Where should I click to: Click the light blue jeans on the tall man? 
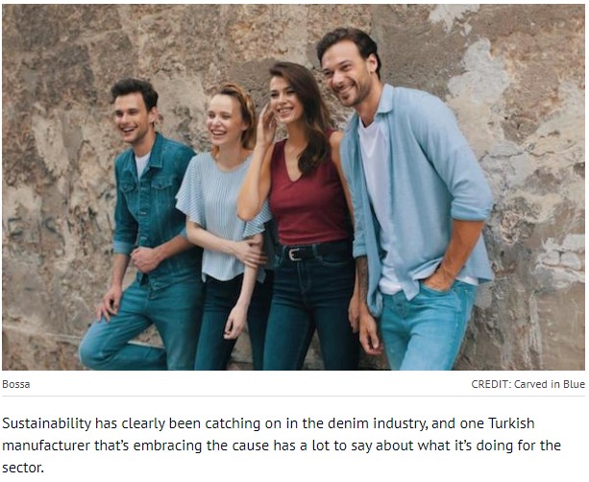[427, 326]
